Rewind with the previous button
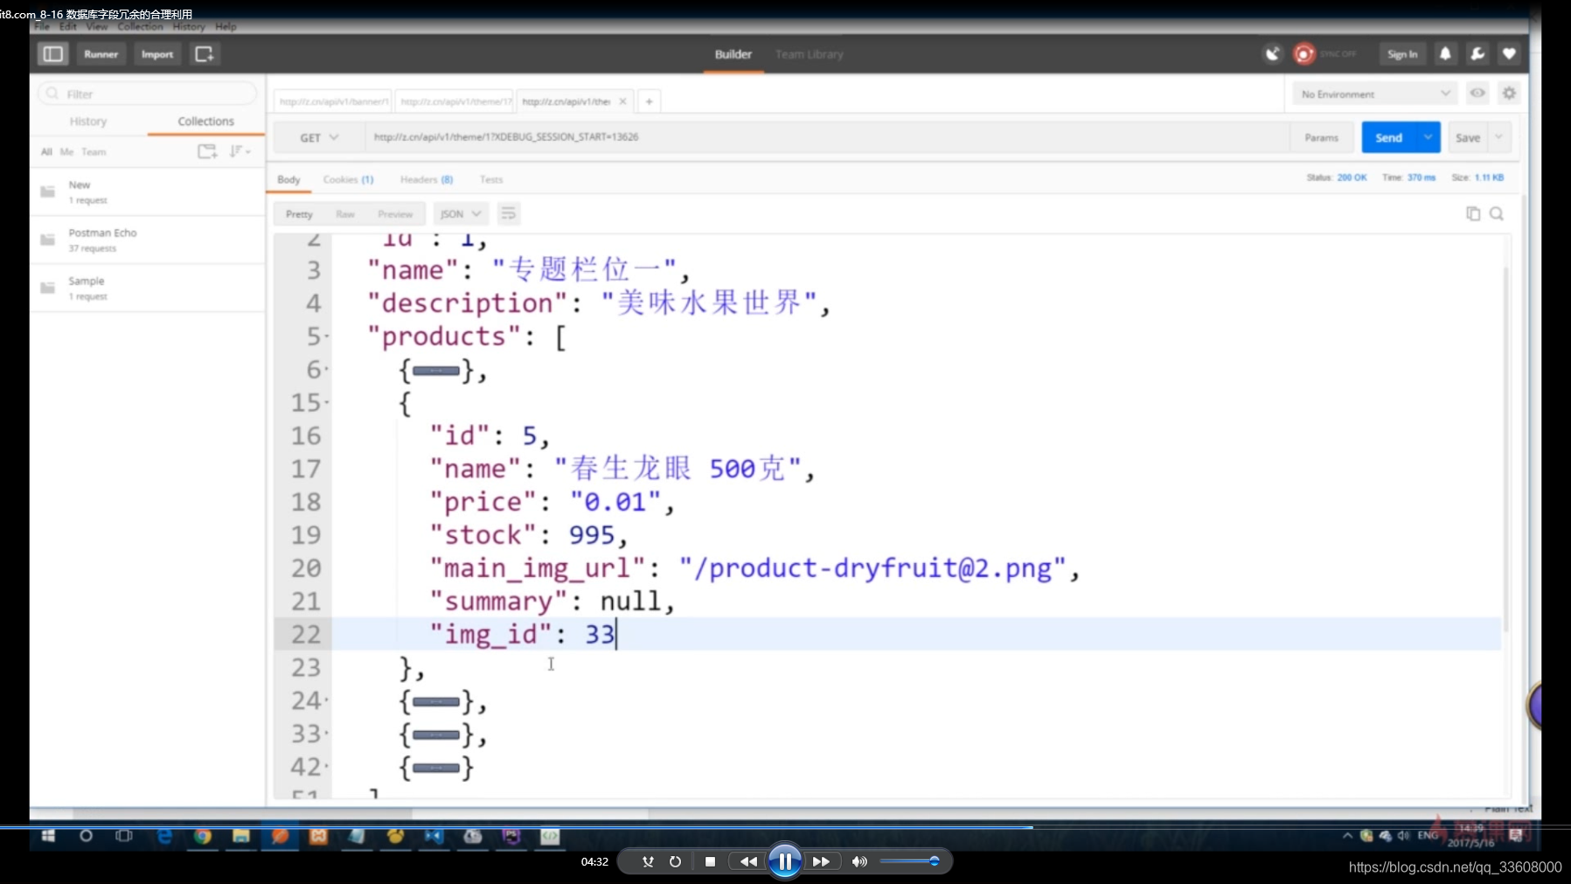The width and height of the screenshot is (1571, 884). [x=748, y=861]
